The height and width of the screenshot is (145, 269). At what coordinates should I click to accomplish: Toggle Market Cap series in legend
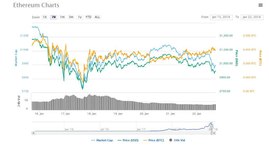(x=102, y=140)
